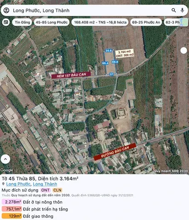Select the partially visible 62-3 chip
This screenshot has height=220, width=189.
tap(172, 22)
